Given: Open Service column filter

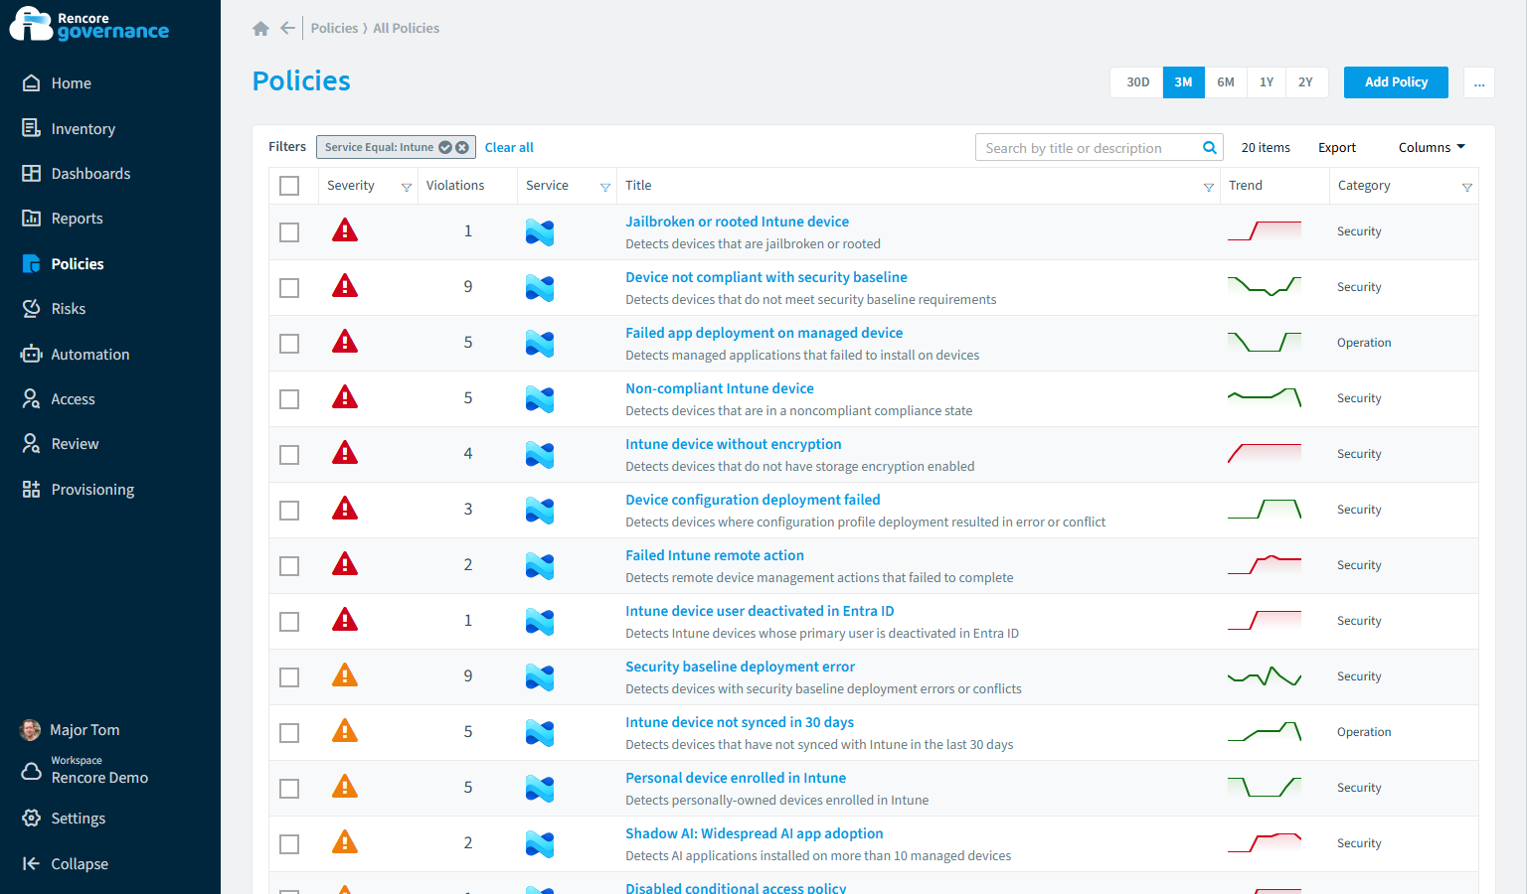Looking at the screenshot, I should coord(604,187).
